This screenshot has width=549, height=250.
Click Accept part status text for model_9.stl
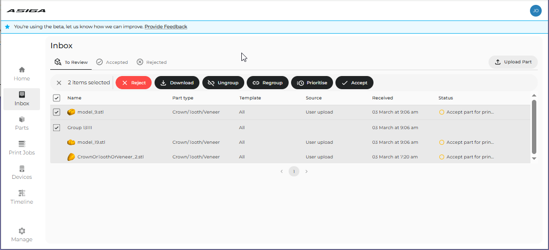[470, 112]
